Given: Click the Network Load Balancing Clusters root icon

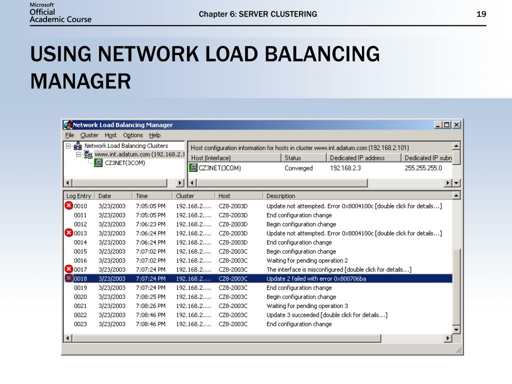Looking at the screenshot, I should tap(77, 146).
